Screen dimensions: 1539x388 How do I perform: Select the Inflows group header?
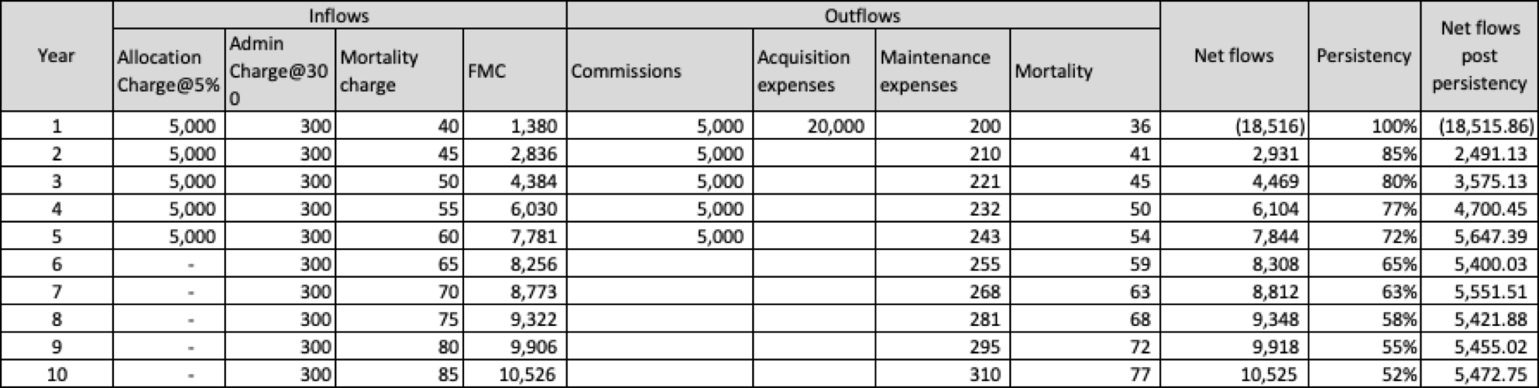coord(339,15)
